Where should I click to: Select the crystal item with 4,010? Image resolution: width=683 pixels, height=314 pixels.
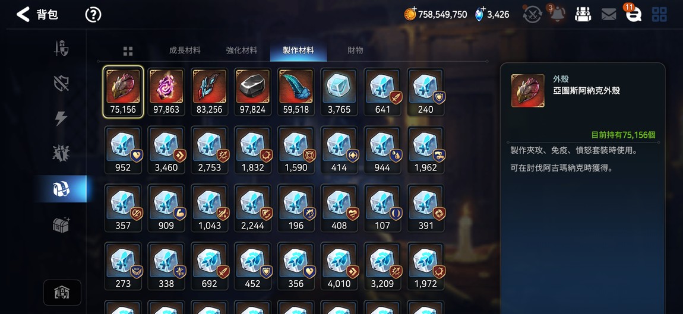click(x=339, y=266)
